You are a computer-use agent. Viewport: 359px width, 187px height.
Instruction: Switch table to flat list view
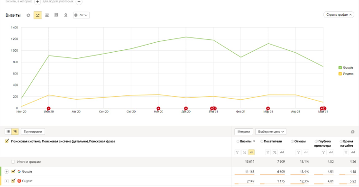pos(8,131)
